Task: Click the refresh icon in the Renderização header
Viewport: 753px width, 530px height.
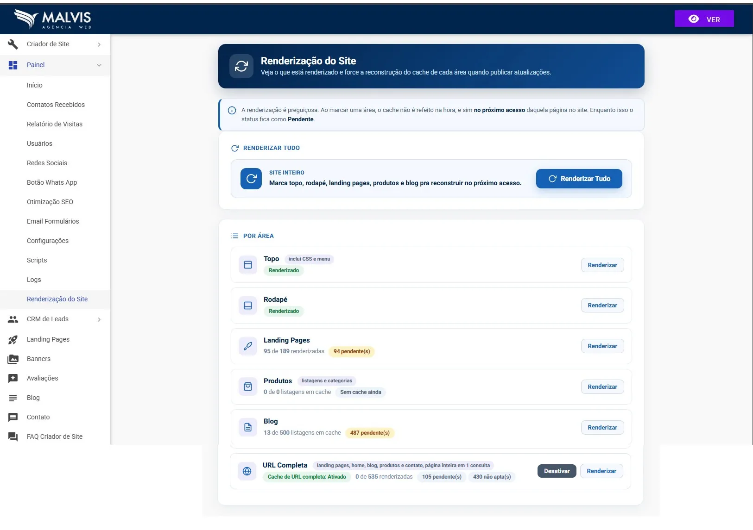Action: pyautogui.click(x=241, y=66)
